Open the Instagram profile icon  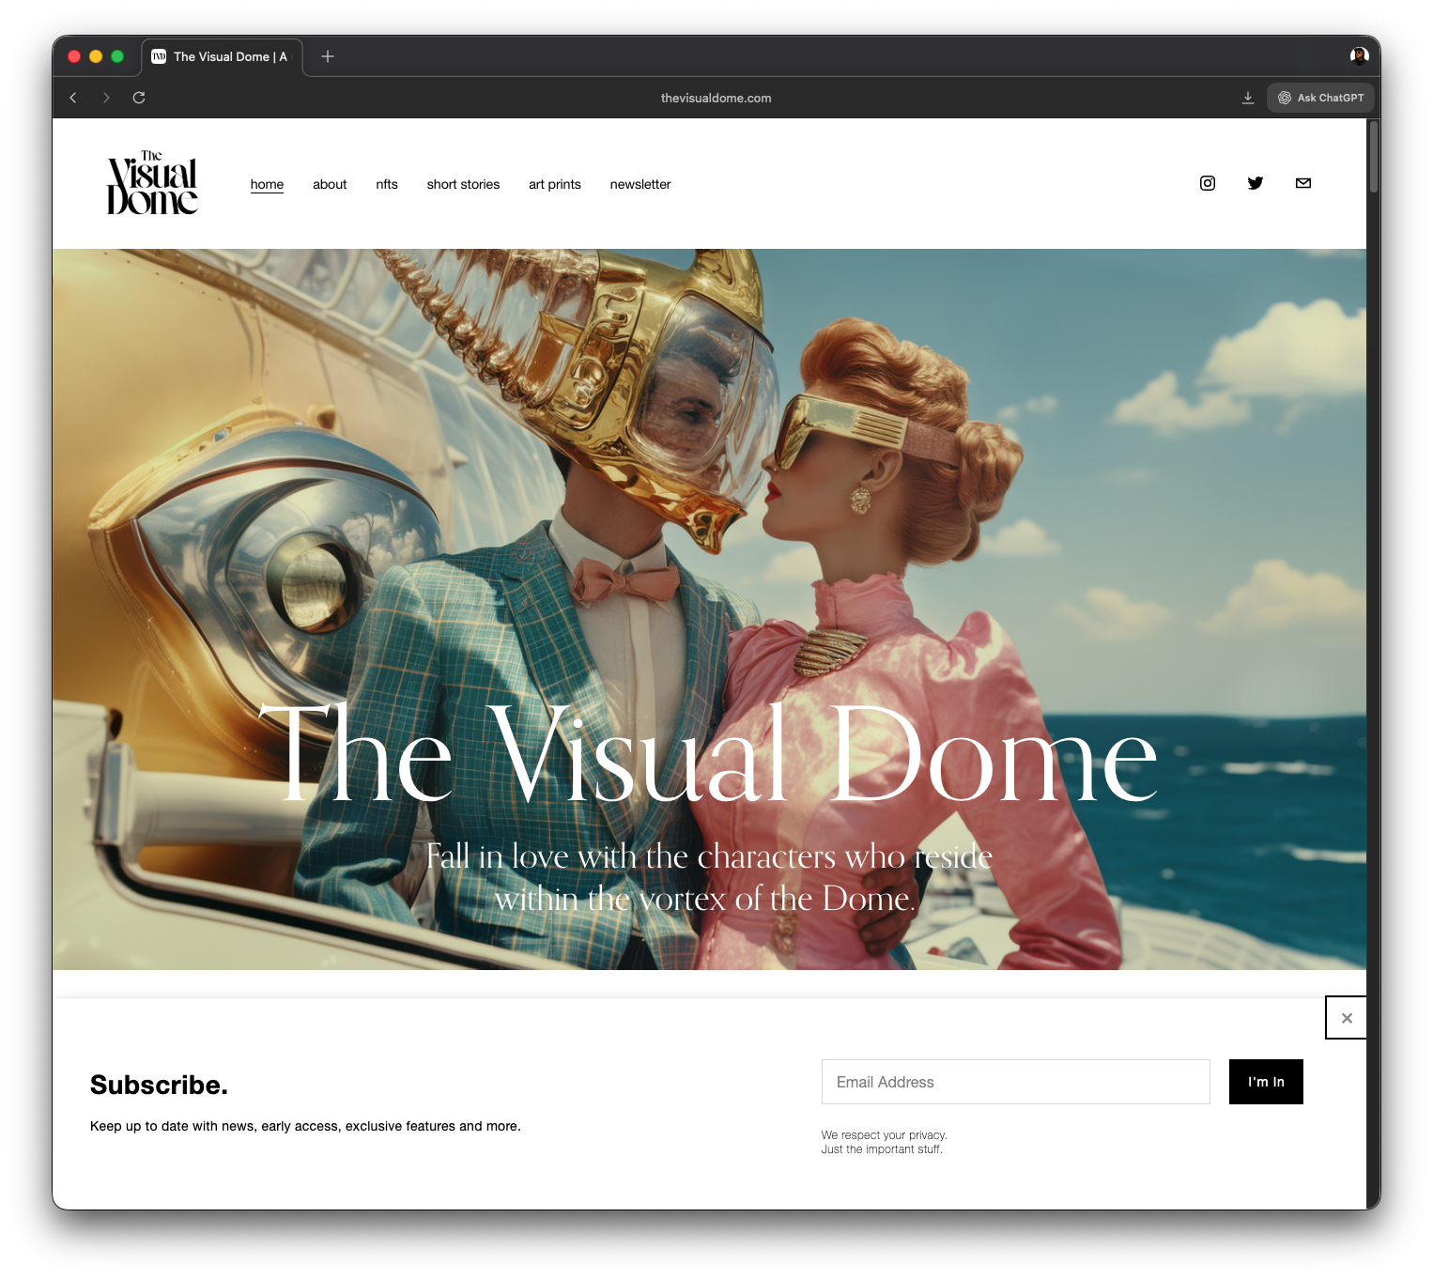(1208, 183)
